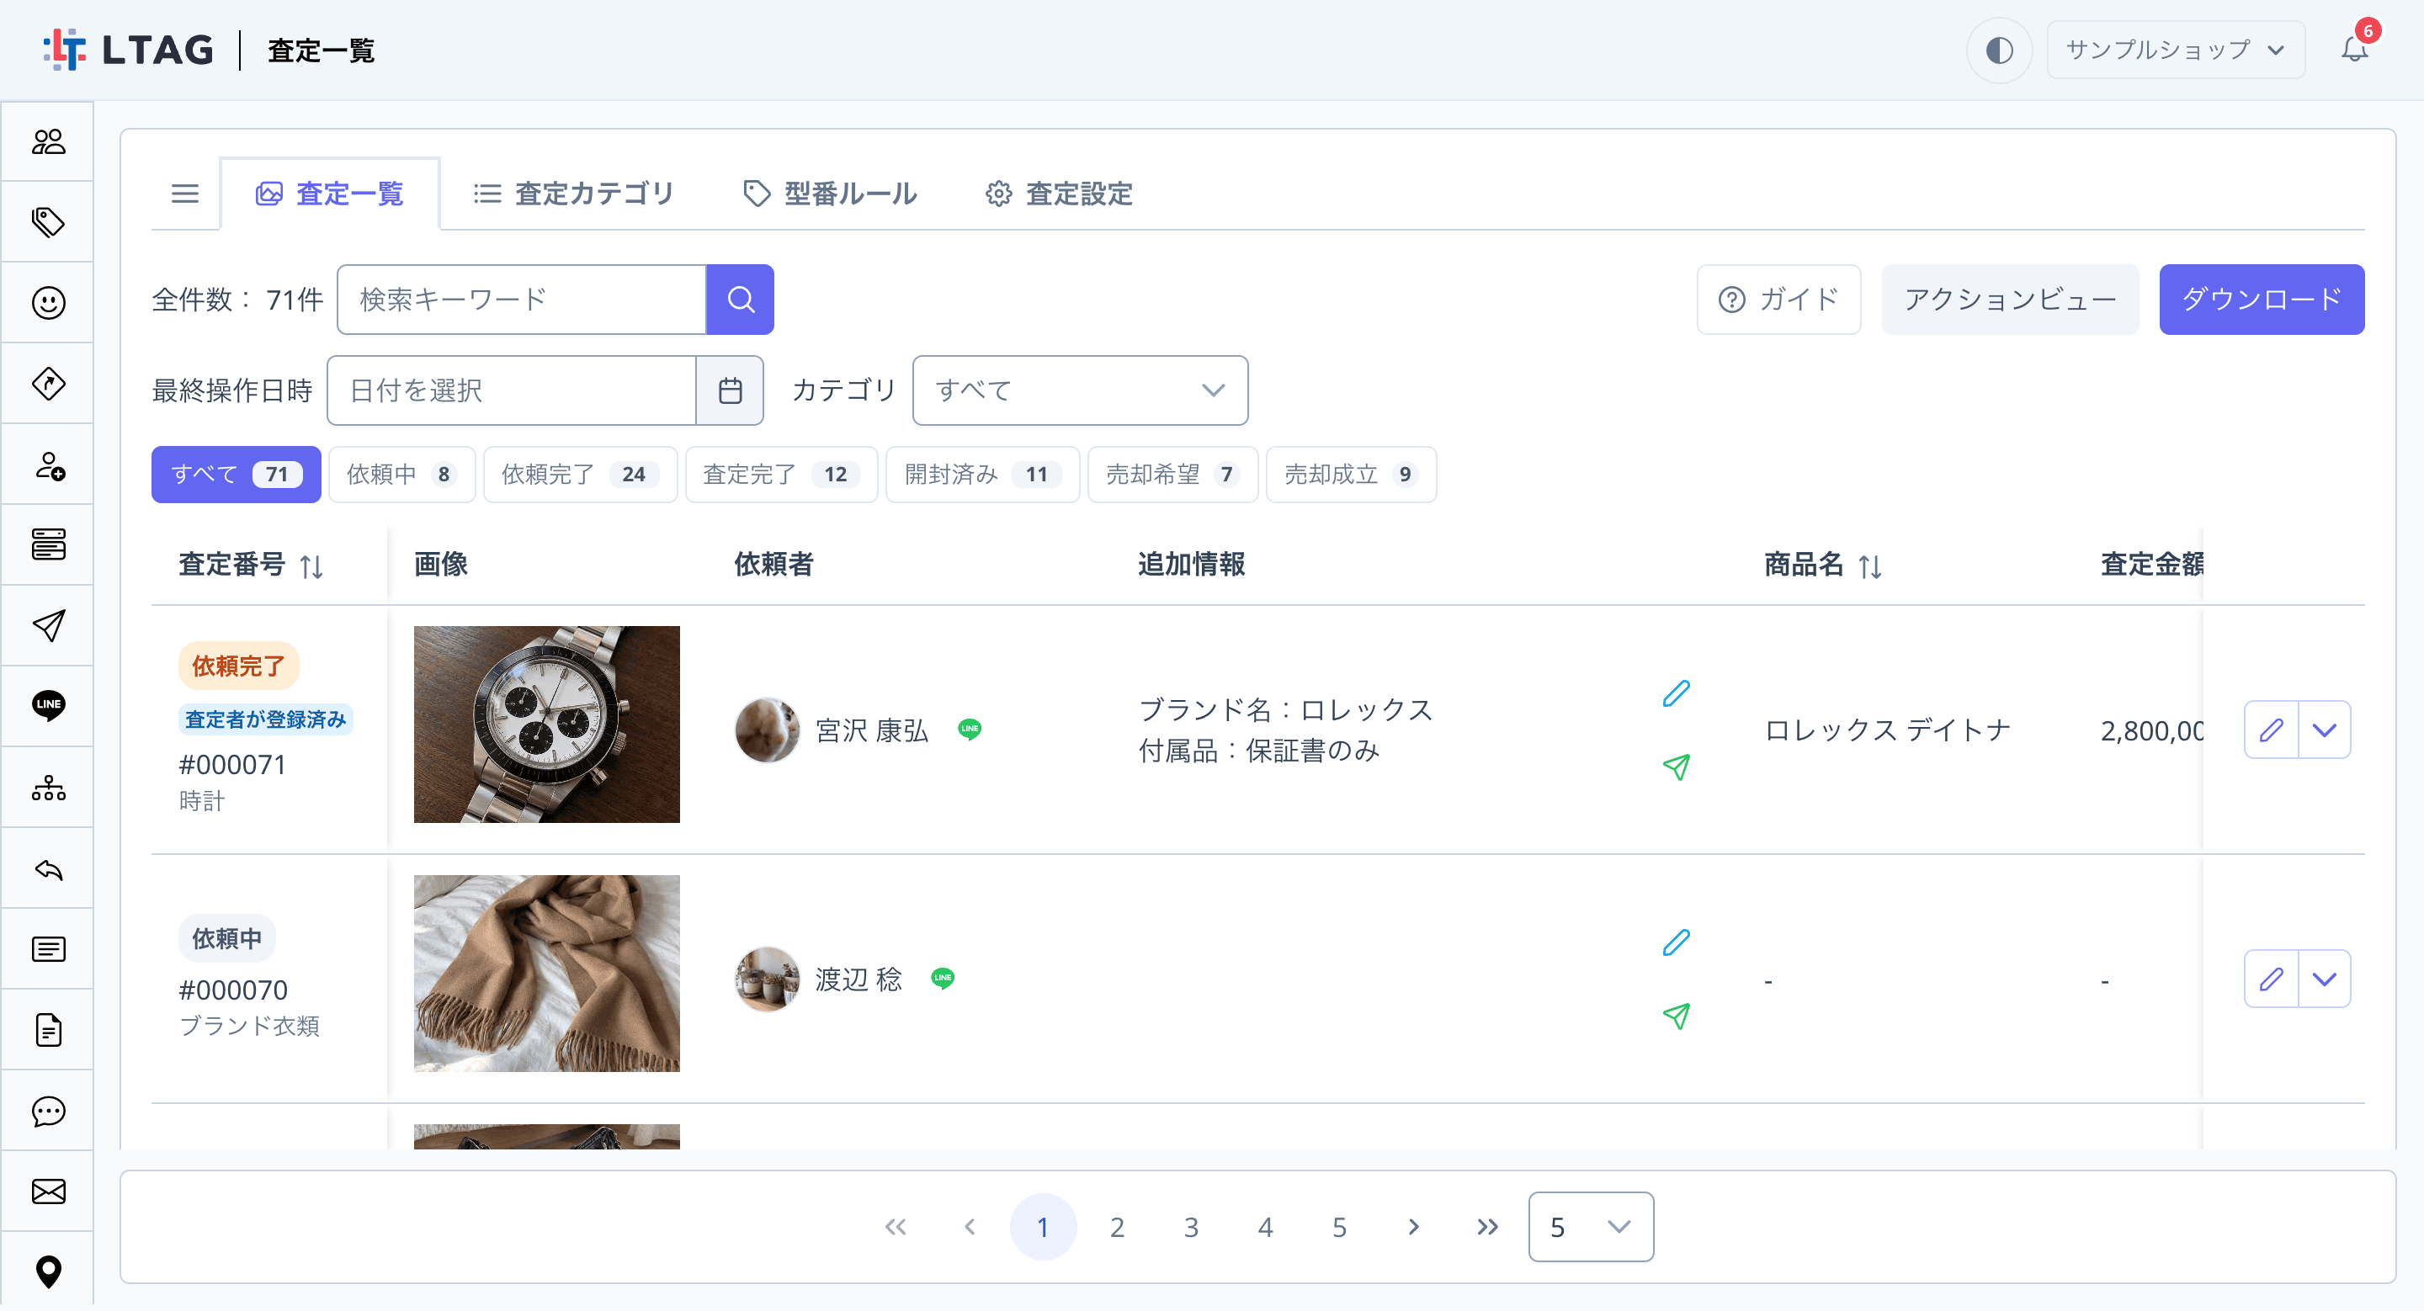The image size is (2424, 1311).
Task: Switch to 査定設定 tab
Action: click(1059, 194)
